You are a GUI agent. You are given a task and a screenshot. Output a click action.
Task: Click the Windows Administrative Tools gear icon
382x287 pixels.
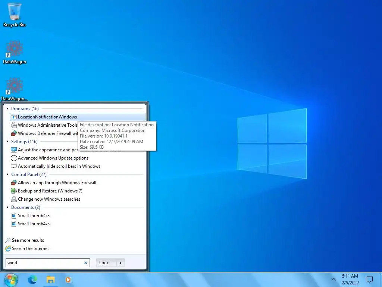(x=14, y=125)
